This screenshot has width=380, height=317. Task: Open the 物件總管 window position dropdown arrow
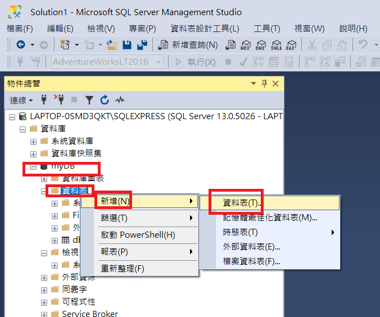pyautogui.click(x=254, y=84)
